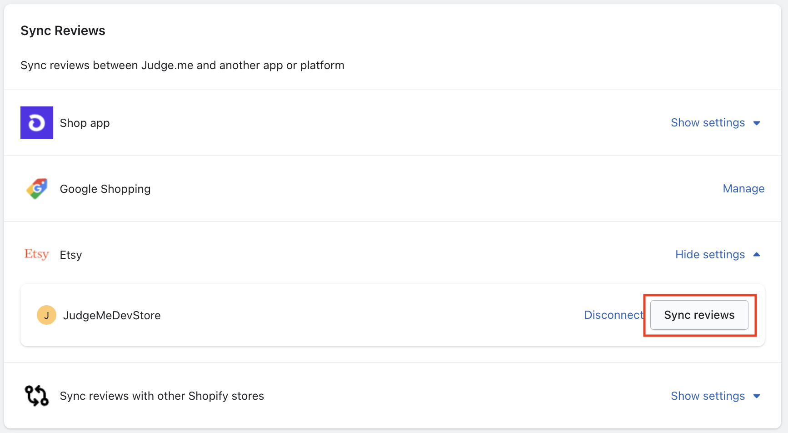Click the sync arrows icon for Shopify stores
The height and width of the screenshot is (433, 788).
(36, 396)
